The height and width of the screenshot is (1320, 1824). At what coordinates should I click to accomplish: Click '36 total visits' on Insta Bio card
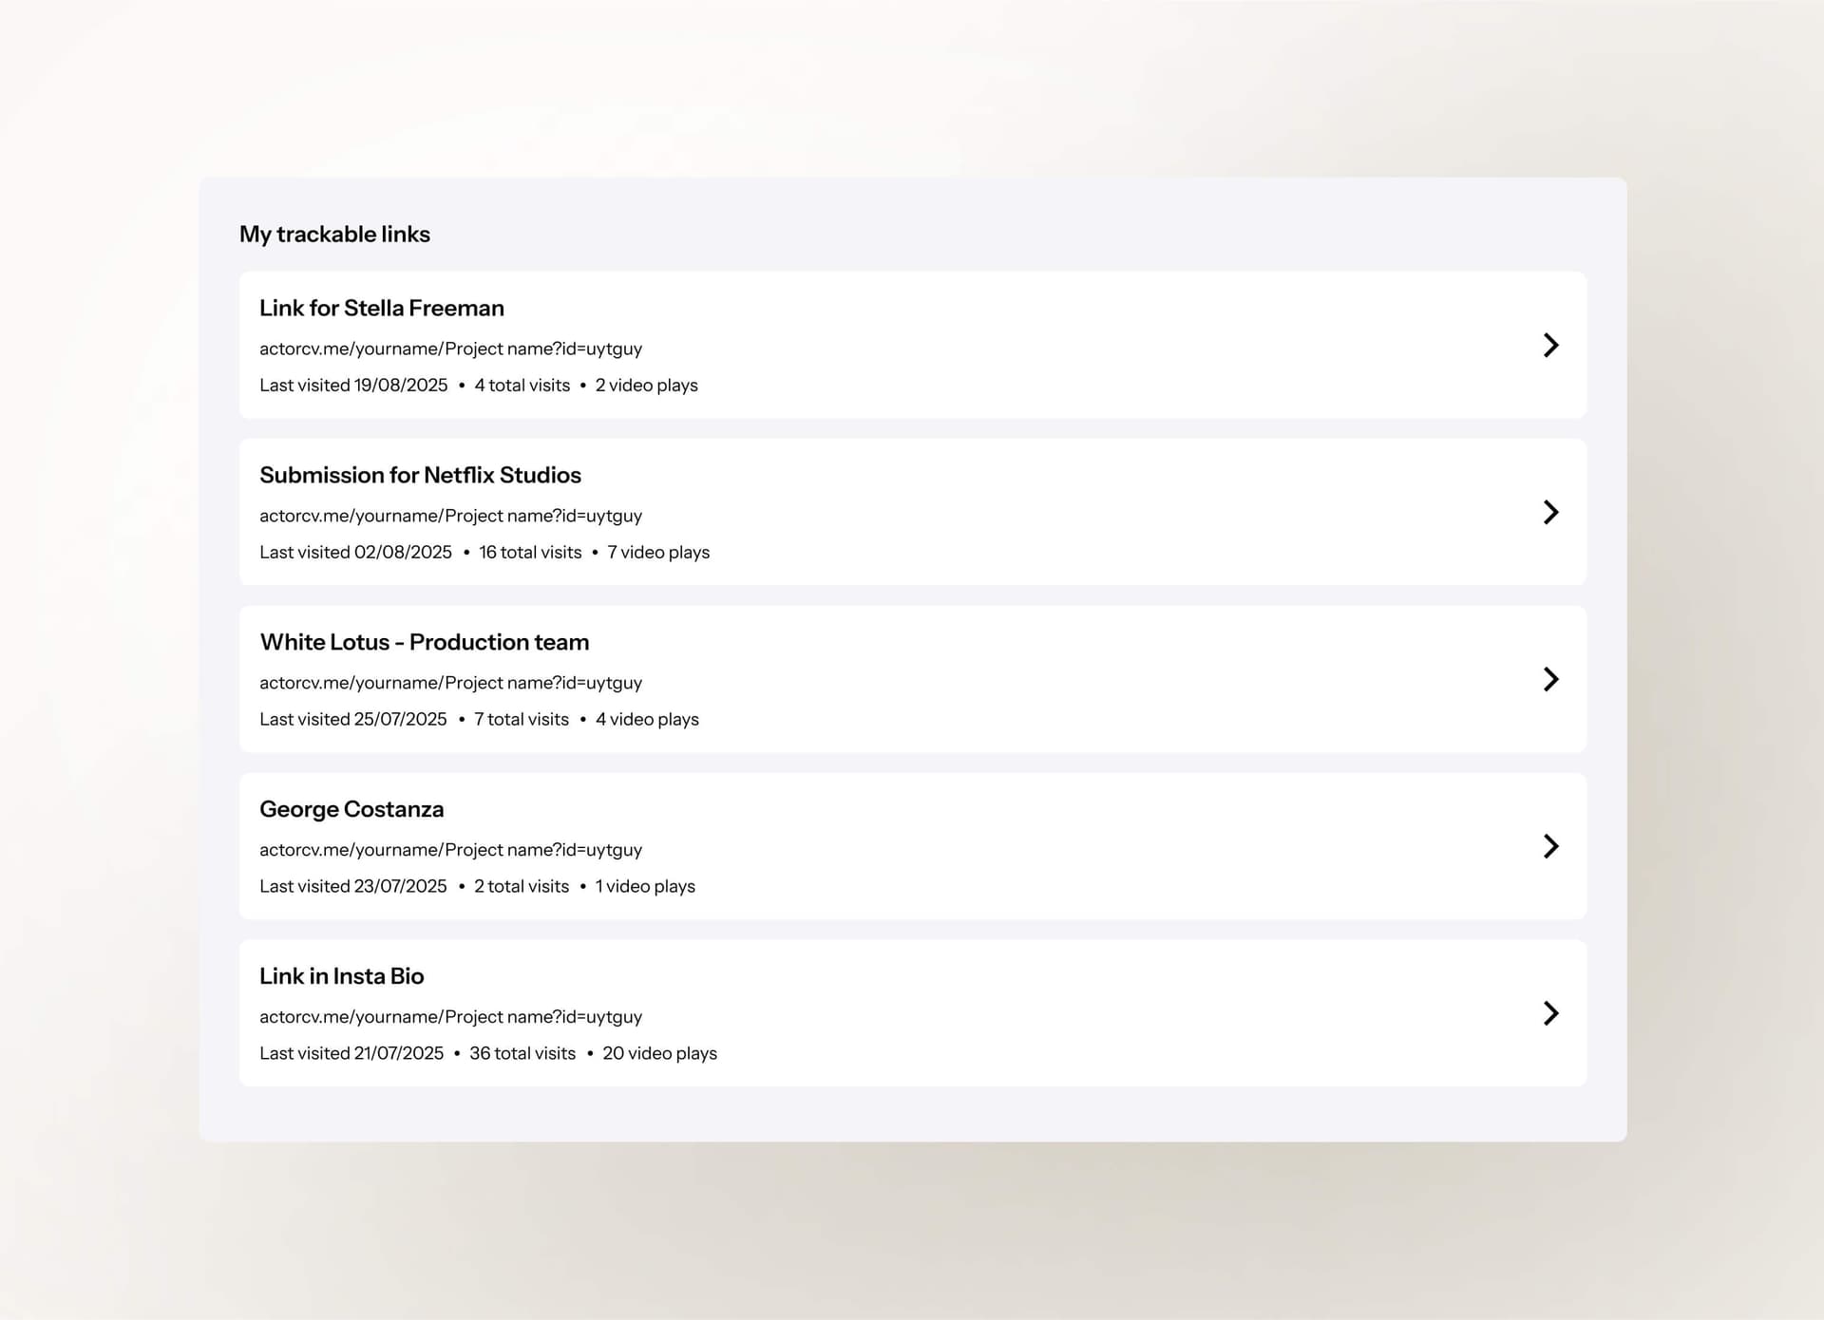pyautogui.click(x=522, y=1054)
